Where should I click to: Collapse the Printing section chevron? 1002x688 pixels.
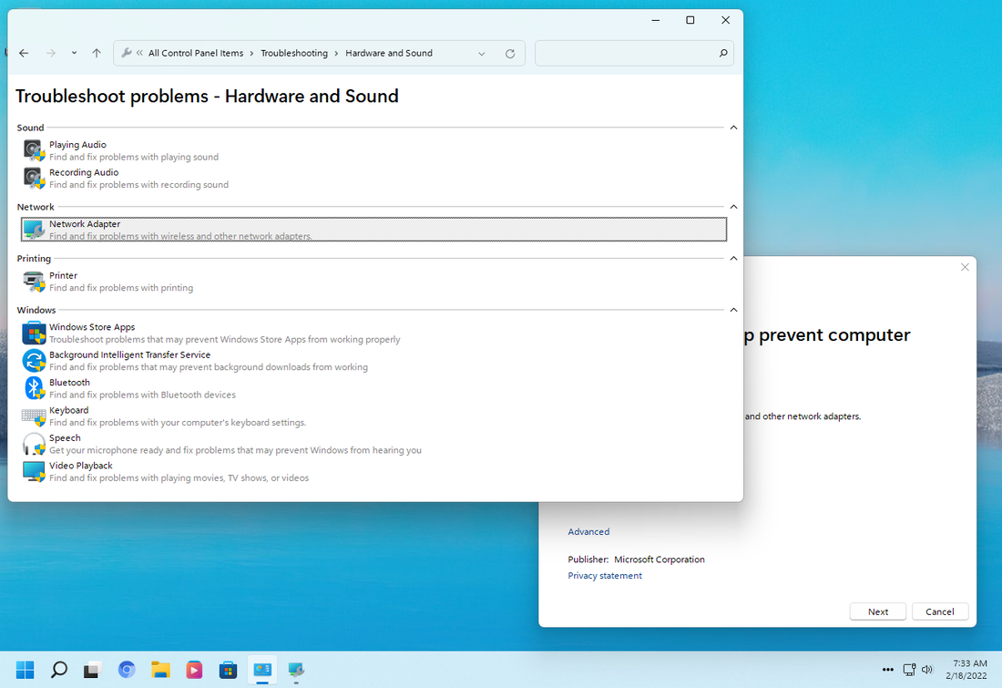click(x=733, y=258)
